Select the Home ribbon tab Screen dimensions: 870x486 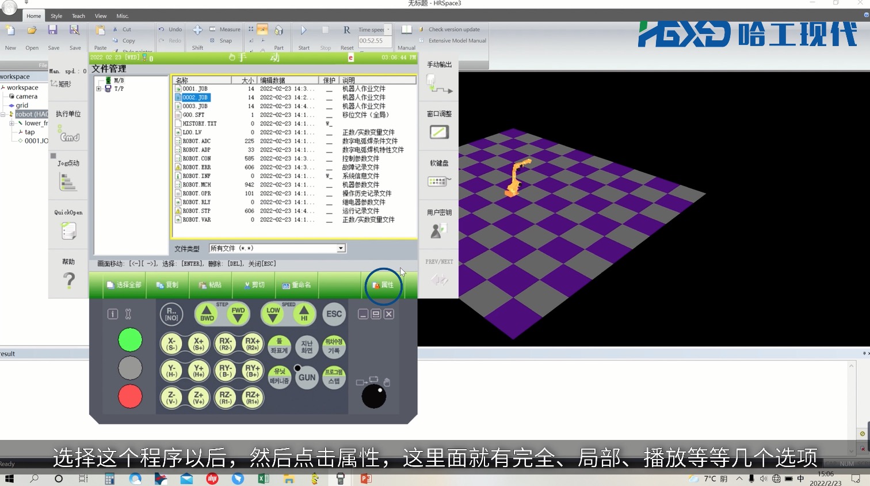(34, 16)
